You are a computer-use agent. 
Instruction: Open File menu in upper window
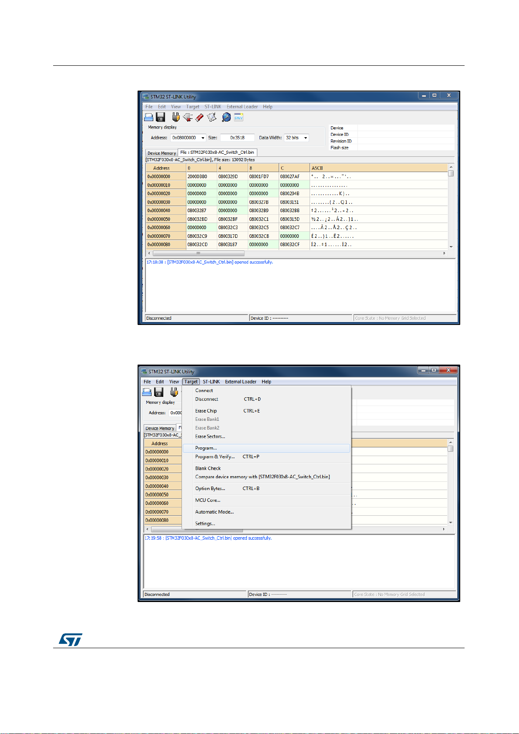149,107
